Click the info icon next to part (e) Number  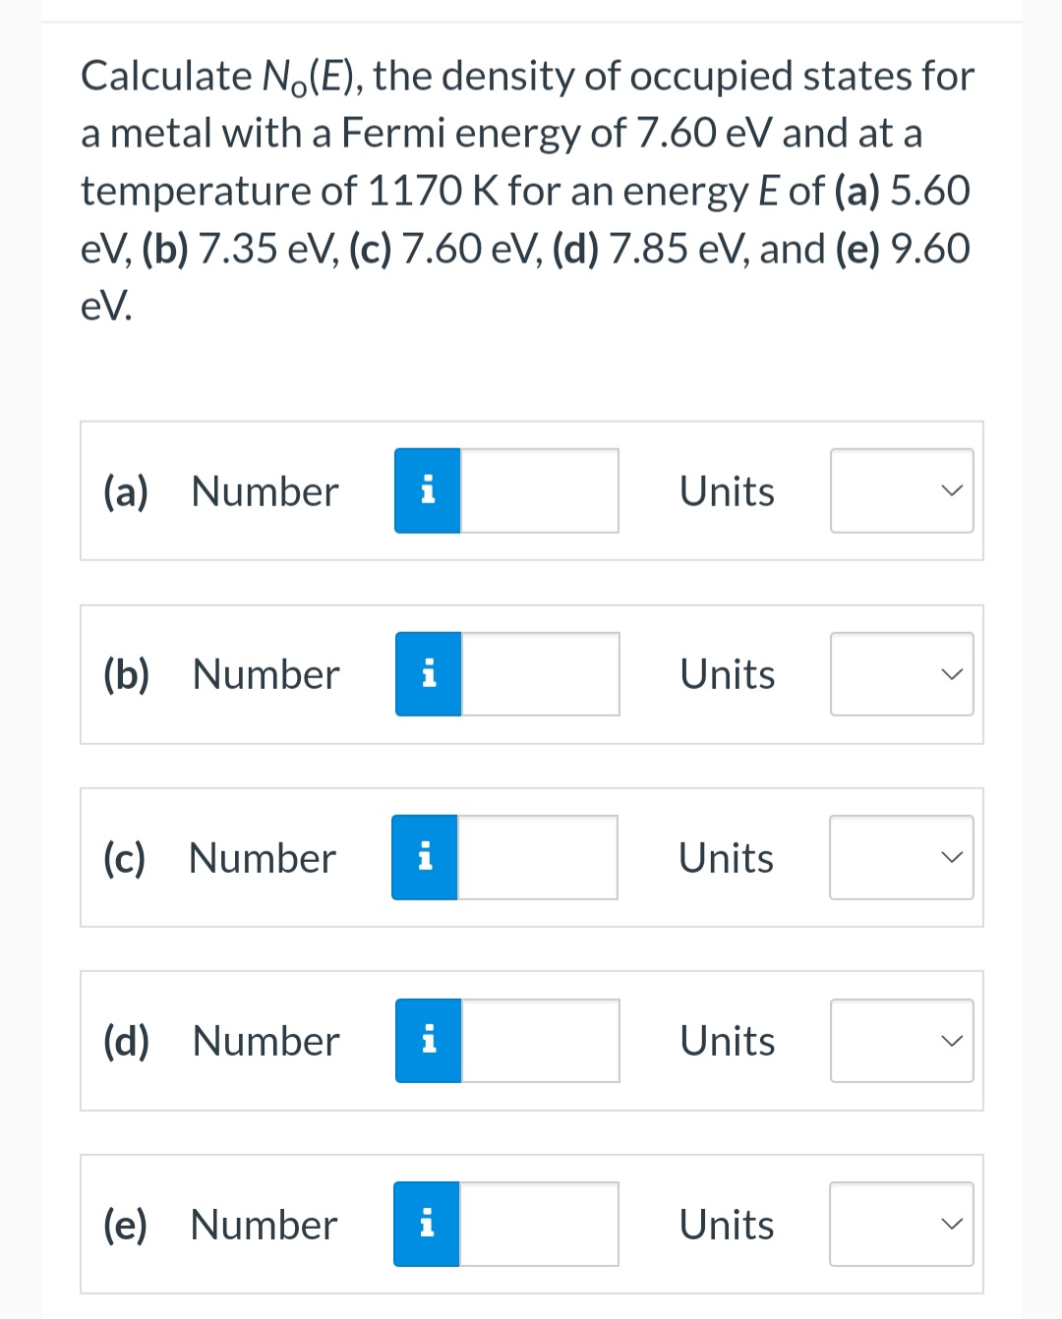click(426, 1224)
